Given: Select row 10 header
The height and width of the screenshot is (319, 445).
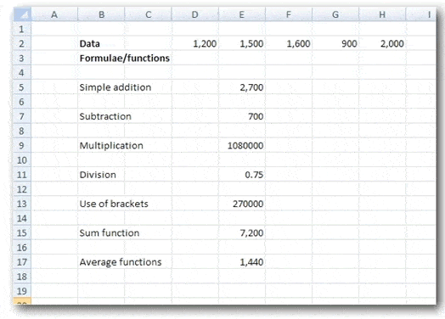Looking at the screenshot, I should click(22, 160).
